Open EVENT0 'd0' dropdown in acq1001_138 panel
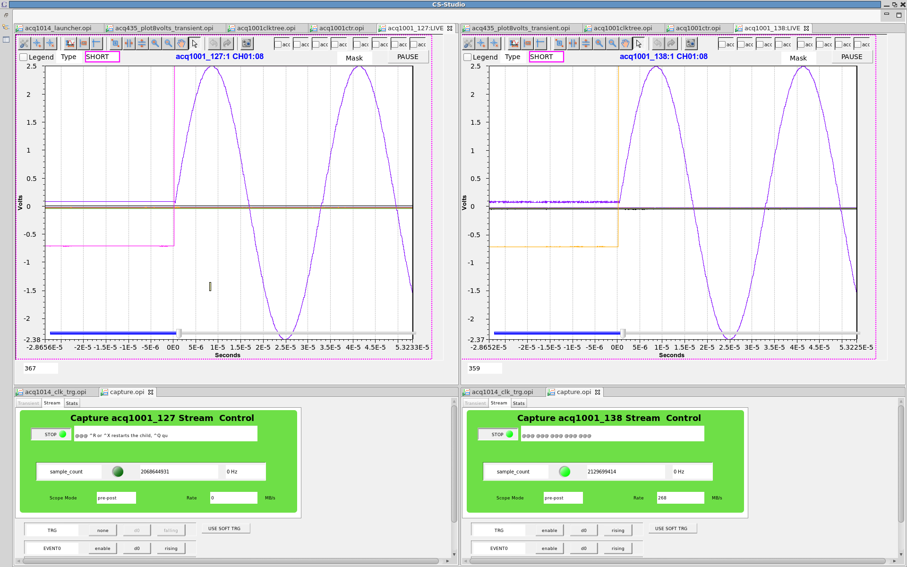 coord(584,548)
